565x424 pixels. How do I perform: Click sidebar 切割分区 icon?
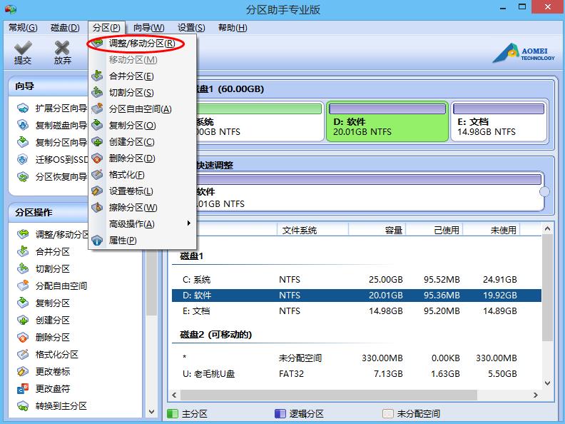click(x=23, y=268)
